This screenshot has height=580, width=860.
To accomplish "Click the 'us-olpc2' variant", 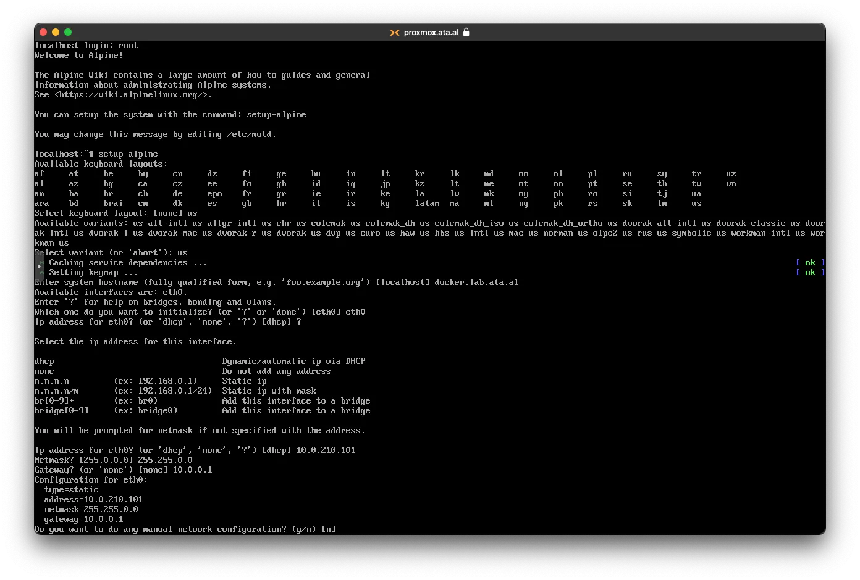I will [x=598, y=233].
